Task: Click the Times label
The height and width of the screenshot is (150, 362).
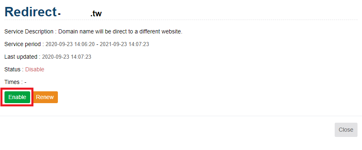Action: pyautogui.click(x=12, y=82)
